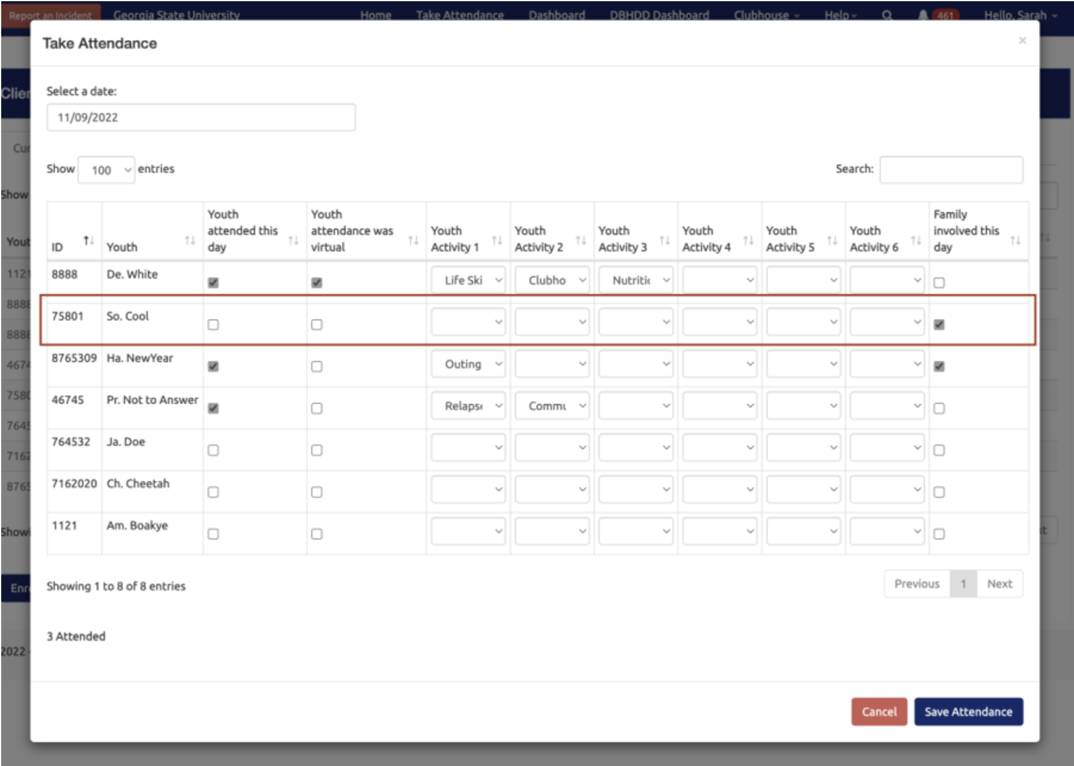Image resolution: width=1074 pixels, height=766 pixels.
Task: Expand Activity 2 dropdown for De. White
Action: click(x=552, y=281)
